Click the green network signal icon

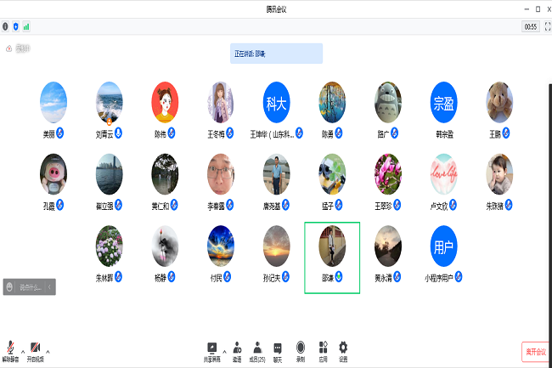point(25,26)
